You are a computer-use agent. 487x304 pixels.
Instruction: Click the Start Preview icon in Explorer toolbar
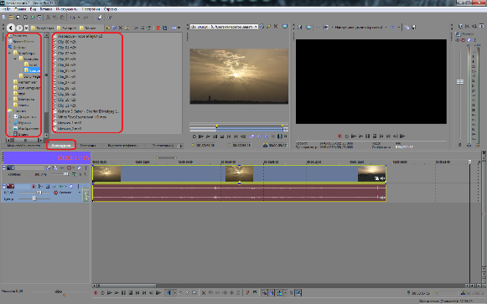coord(136,28)
